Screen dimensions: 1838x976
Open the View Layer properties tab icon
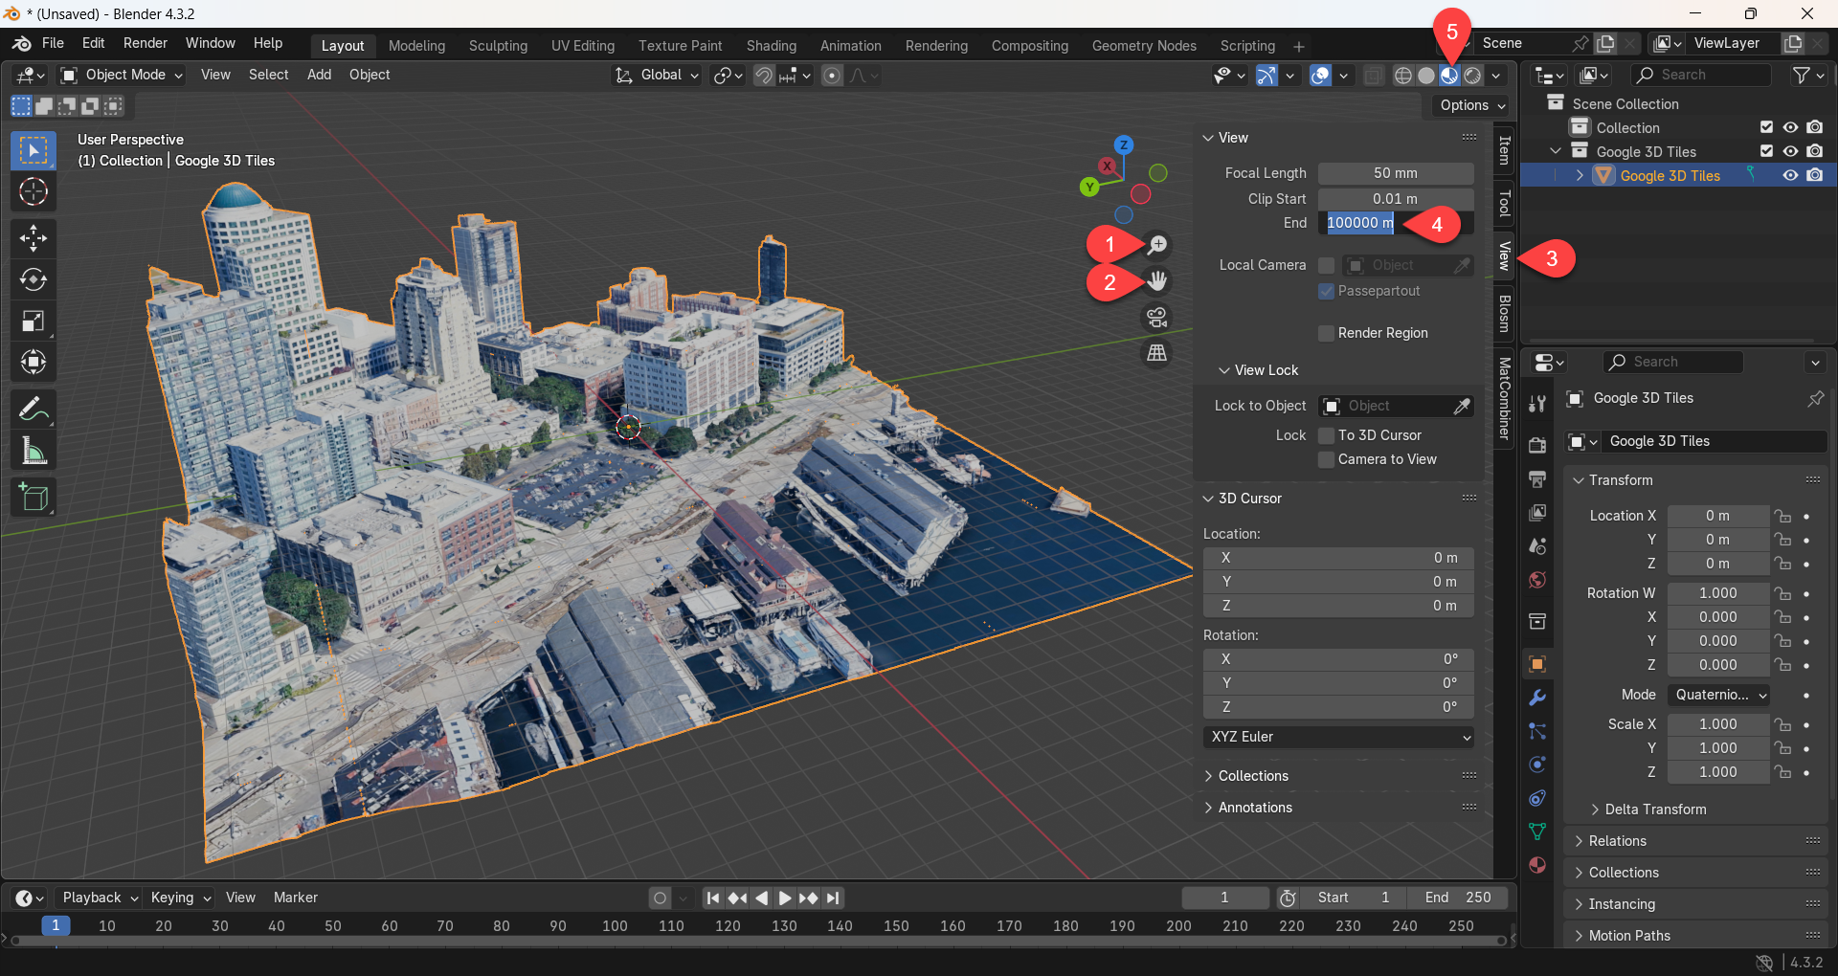click(1537, 513)
